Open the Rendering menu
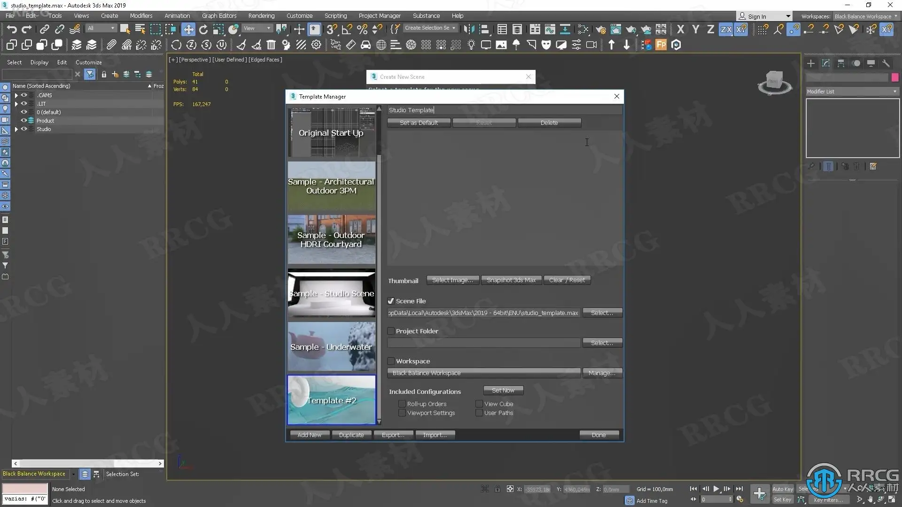Screen dimensions: 902x507 click(x=261, y=15)
